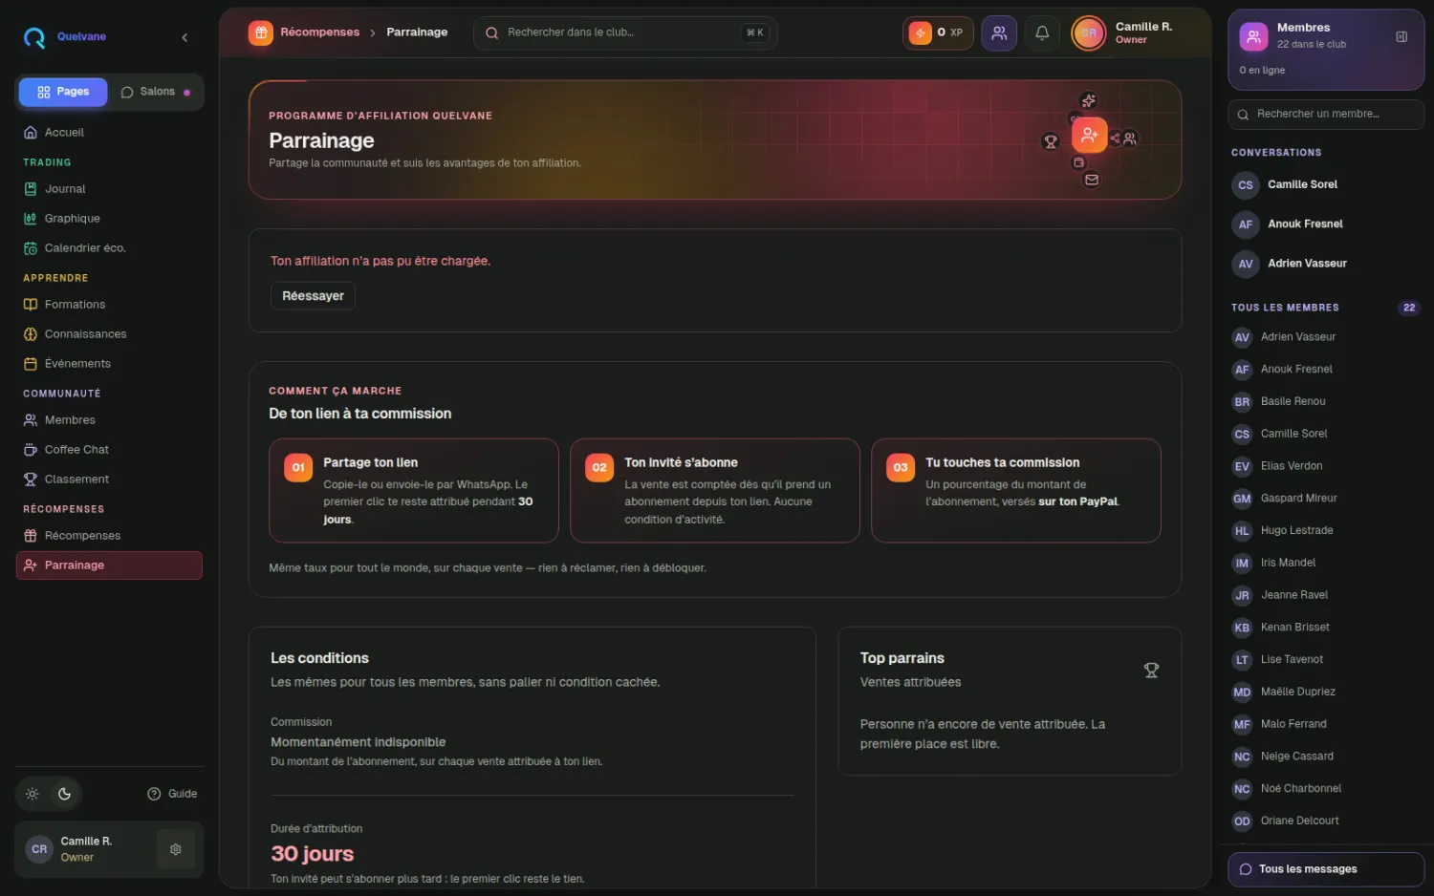Click the 22 members count badge

click(x=1409, y=308)
